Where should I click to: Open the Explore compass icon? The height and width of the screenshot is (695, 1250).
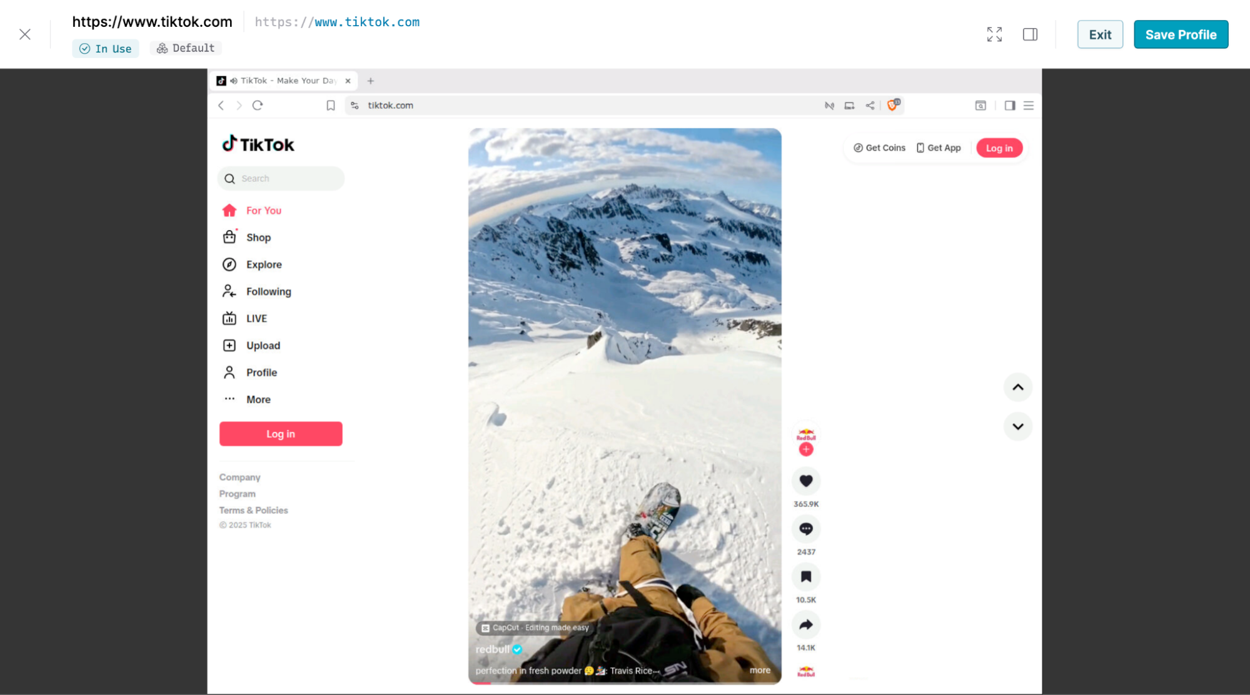point(229,264)
